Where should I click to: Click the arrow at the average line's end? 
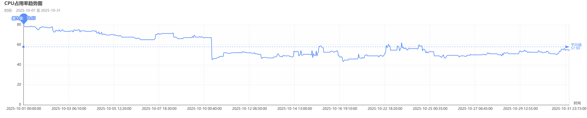tap(567, 47)
